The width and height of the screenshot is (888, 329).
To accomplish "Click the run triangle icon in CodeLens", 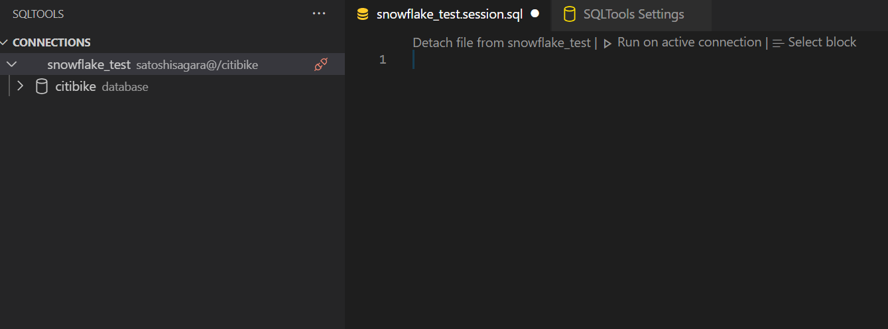I will click(607, 43).
